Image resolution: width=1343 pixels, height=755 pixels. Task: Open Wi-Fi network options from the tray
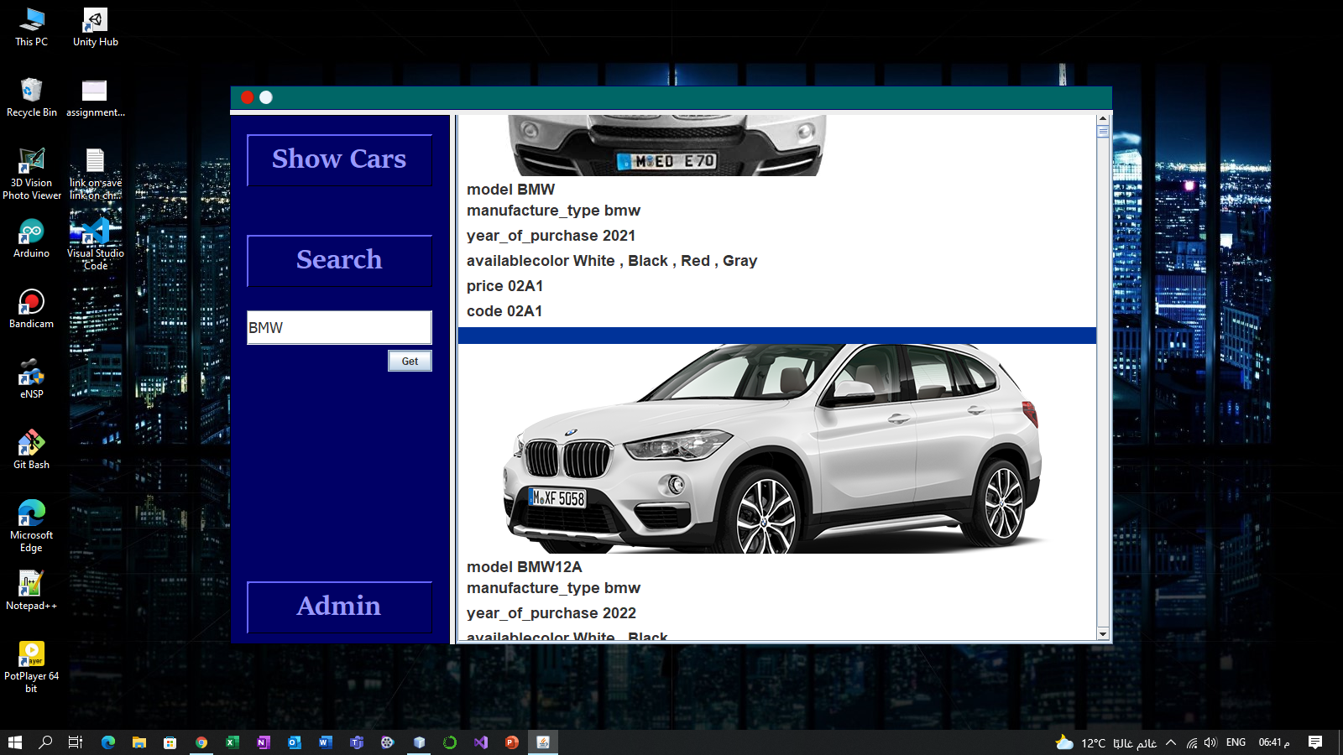pos(1192,742)
